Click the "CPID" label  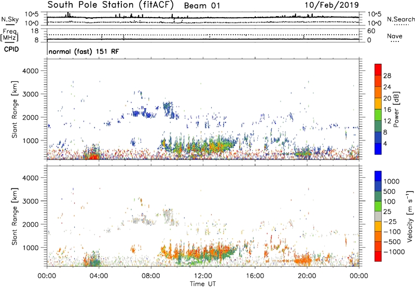pyautogui.click(x=11, y=49)
